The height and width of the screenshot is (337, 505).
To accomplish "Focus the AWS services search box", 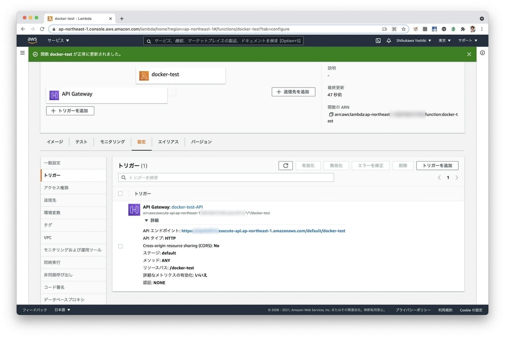I will click(223, 41).
